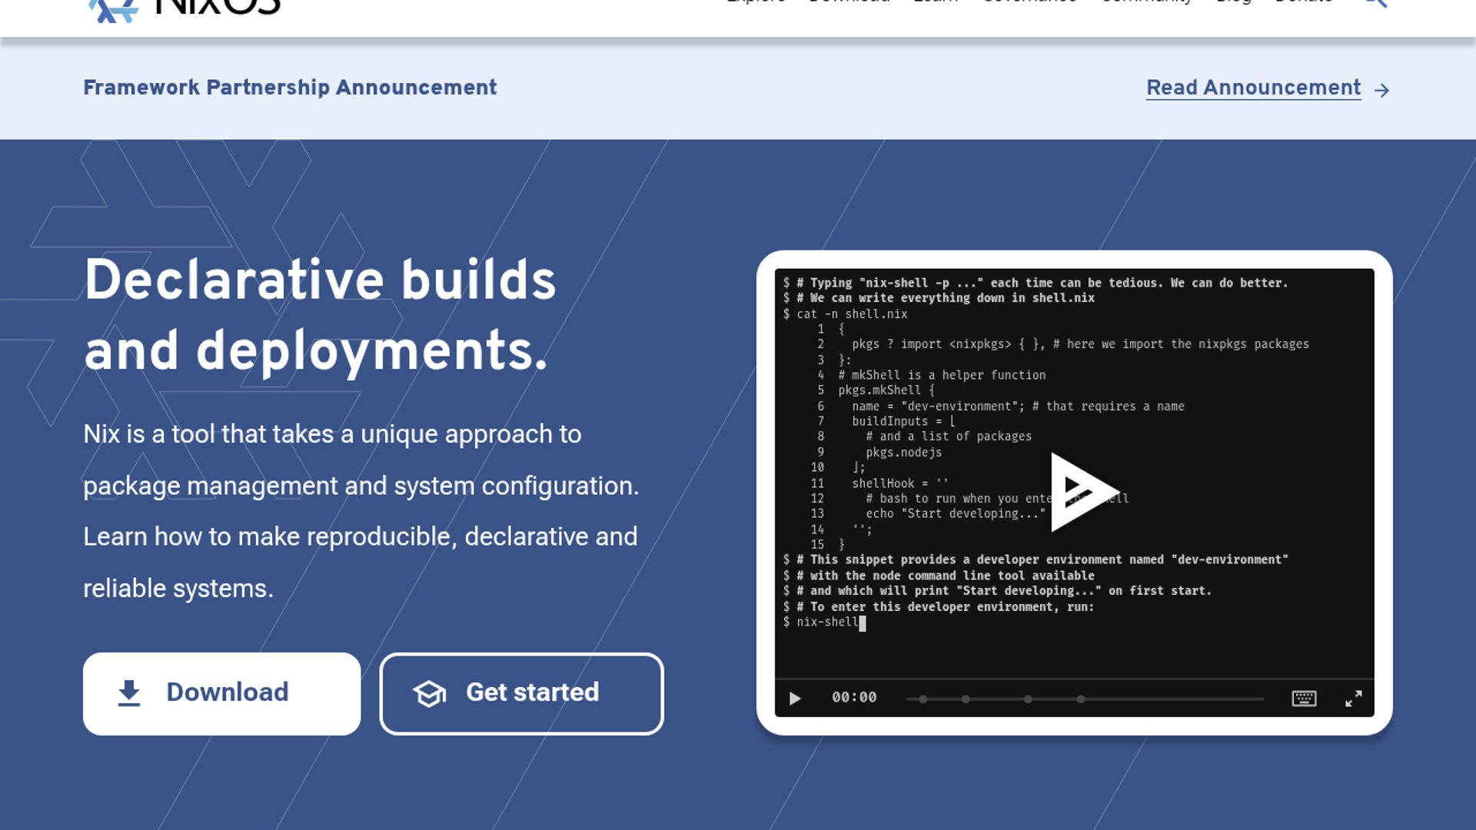The width and height of the screenshot is (1476, 830).
Task: Jump to the second marker on the progress bar
Action: click(966, 699)
